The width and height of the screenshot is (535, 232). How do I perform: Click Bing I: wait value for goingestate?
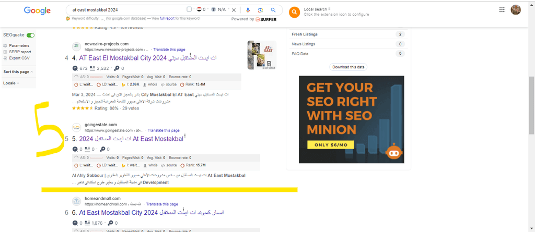click(131, 165)
